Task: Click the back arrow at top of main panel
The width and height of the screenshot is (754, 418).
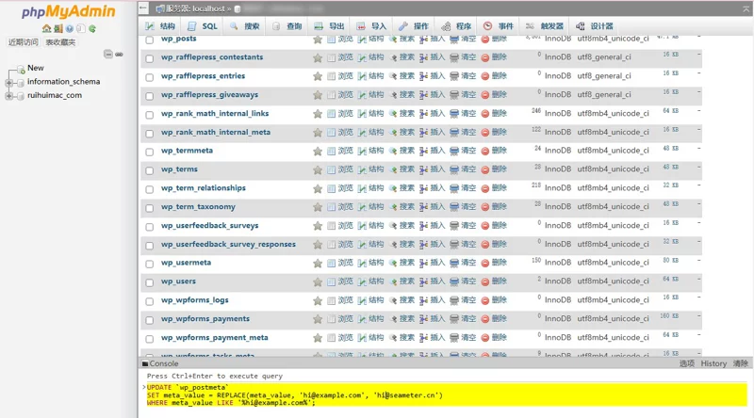Action: [x=143, y=8]
